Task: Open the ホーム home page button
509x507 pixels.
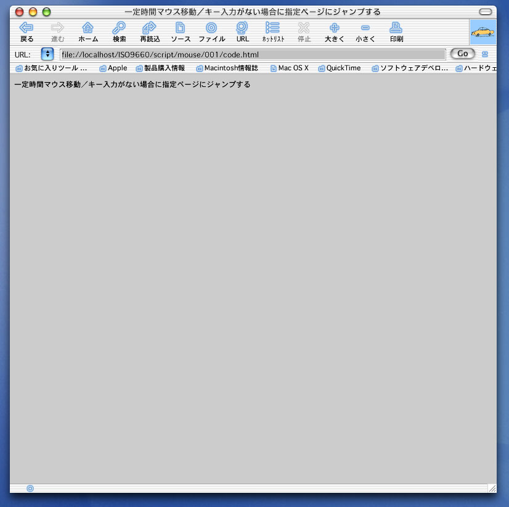Action: (88, 32)
